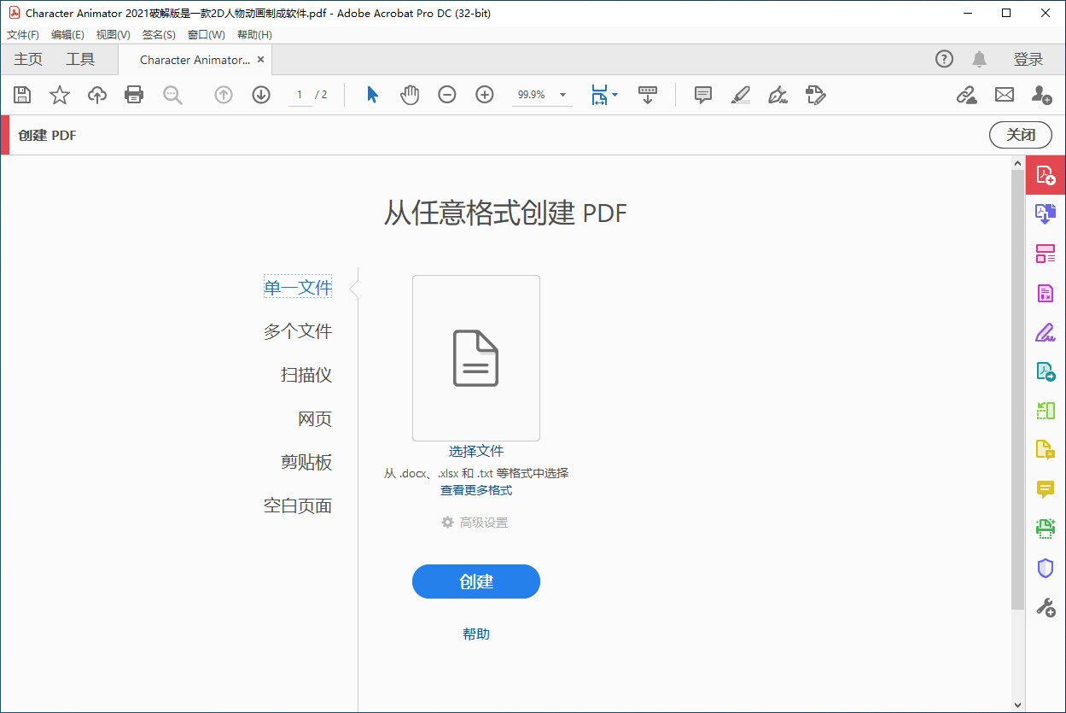
Task: Open the find text magnifier
Action: [x=172, y=95]
